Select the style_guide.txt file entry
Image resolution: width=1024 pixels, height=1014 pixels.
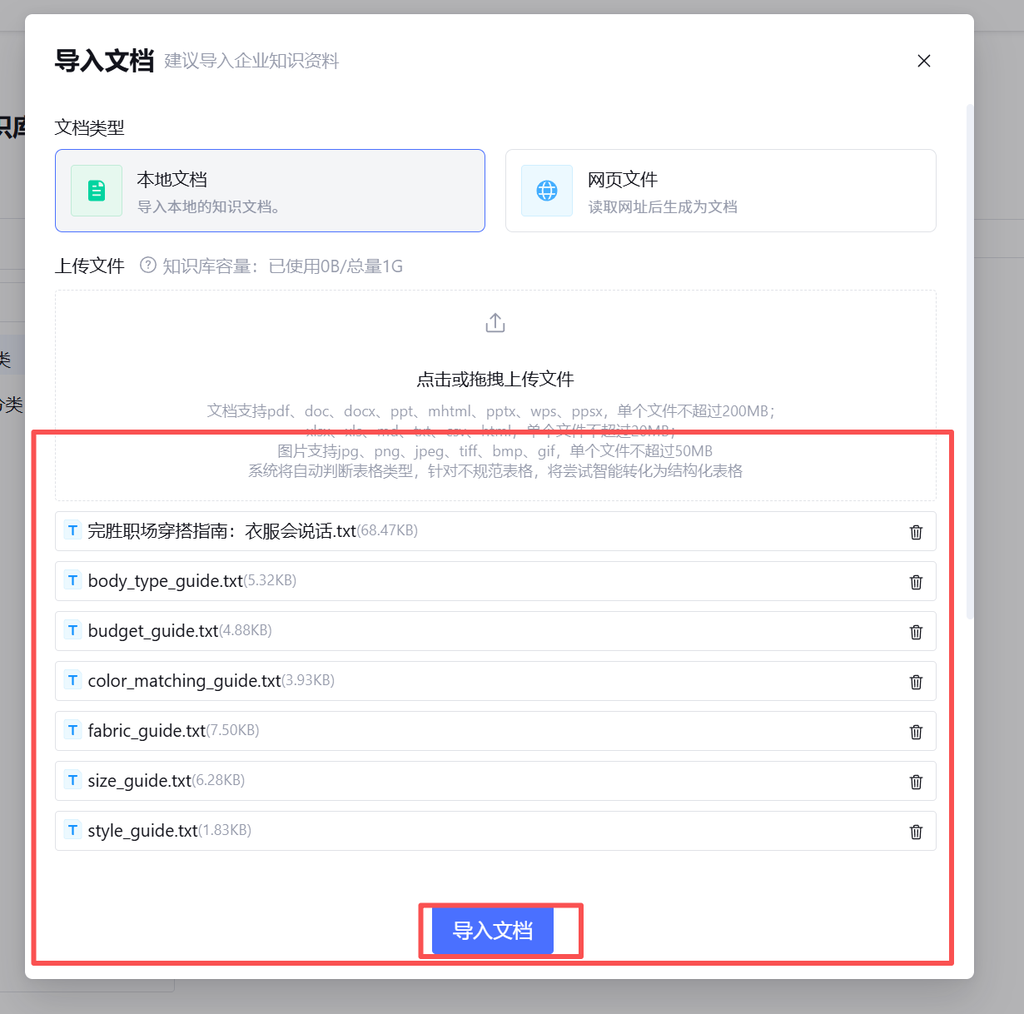(495, 831)
